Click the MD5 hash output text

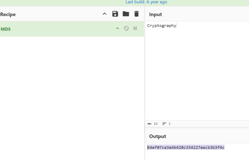[186, 147]
